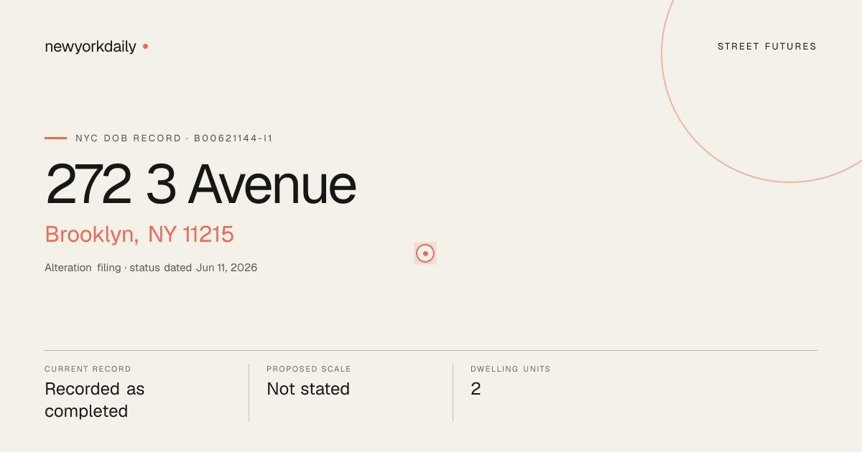Open the STREET FUTURES section link
Image resolution: width=862 pixels, height=452 pixels.
[x=767, y=47]
